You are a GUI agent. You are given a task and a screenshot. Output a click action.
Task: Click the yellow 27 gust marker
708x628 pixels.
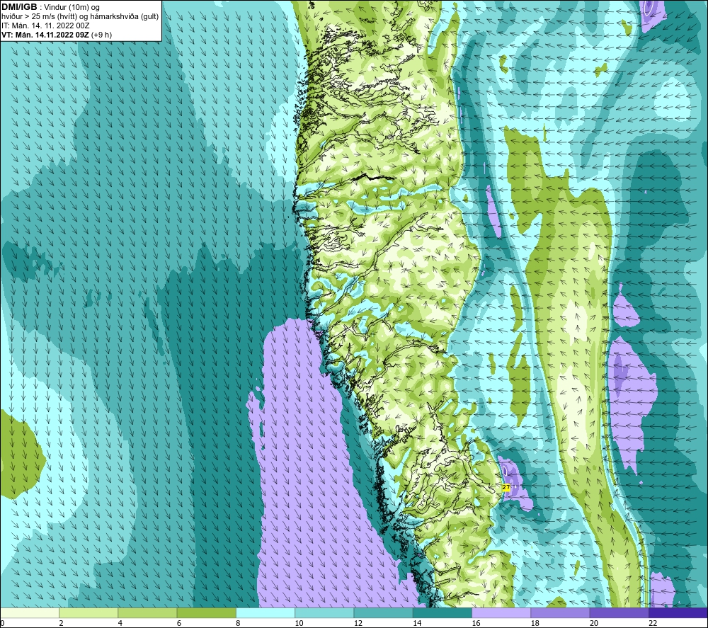506,488
